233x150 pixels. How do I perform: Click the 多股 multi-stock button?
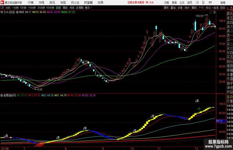click(x=180, y=8)
